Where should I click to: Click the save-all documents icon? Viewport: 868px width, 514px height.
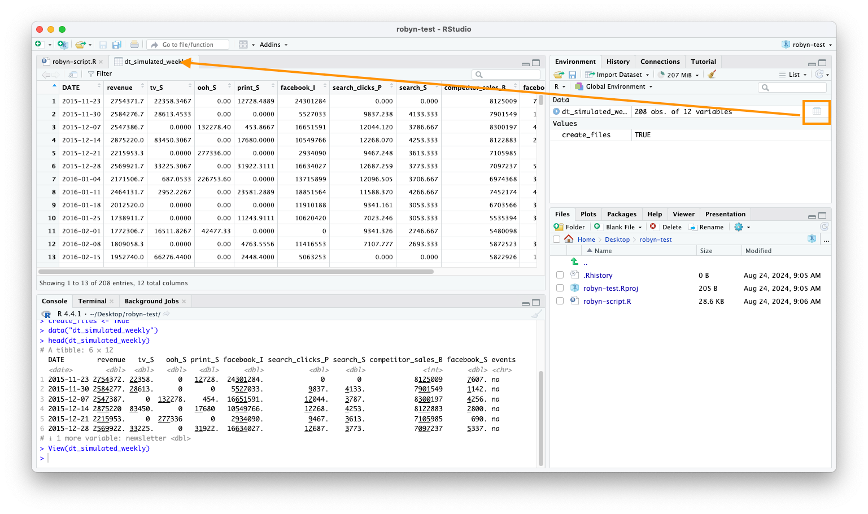[x=116, y=44]
